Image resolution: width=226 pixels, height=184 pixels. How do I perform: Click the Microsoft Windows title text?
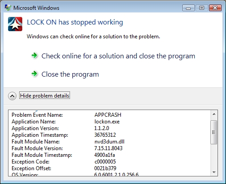pos(36,8)
